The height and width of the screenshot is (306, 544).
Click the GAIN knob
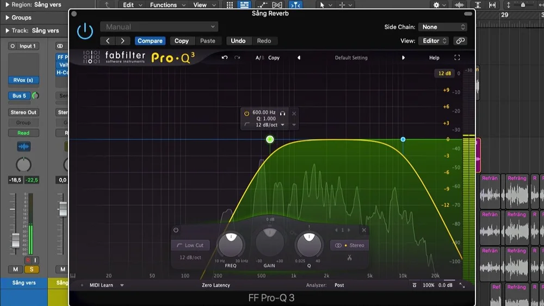[270, 242]
